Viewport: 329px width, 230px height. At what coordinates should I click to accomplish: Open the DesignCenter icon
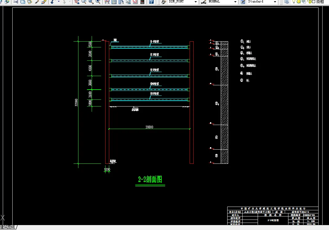pos(114,2)
